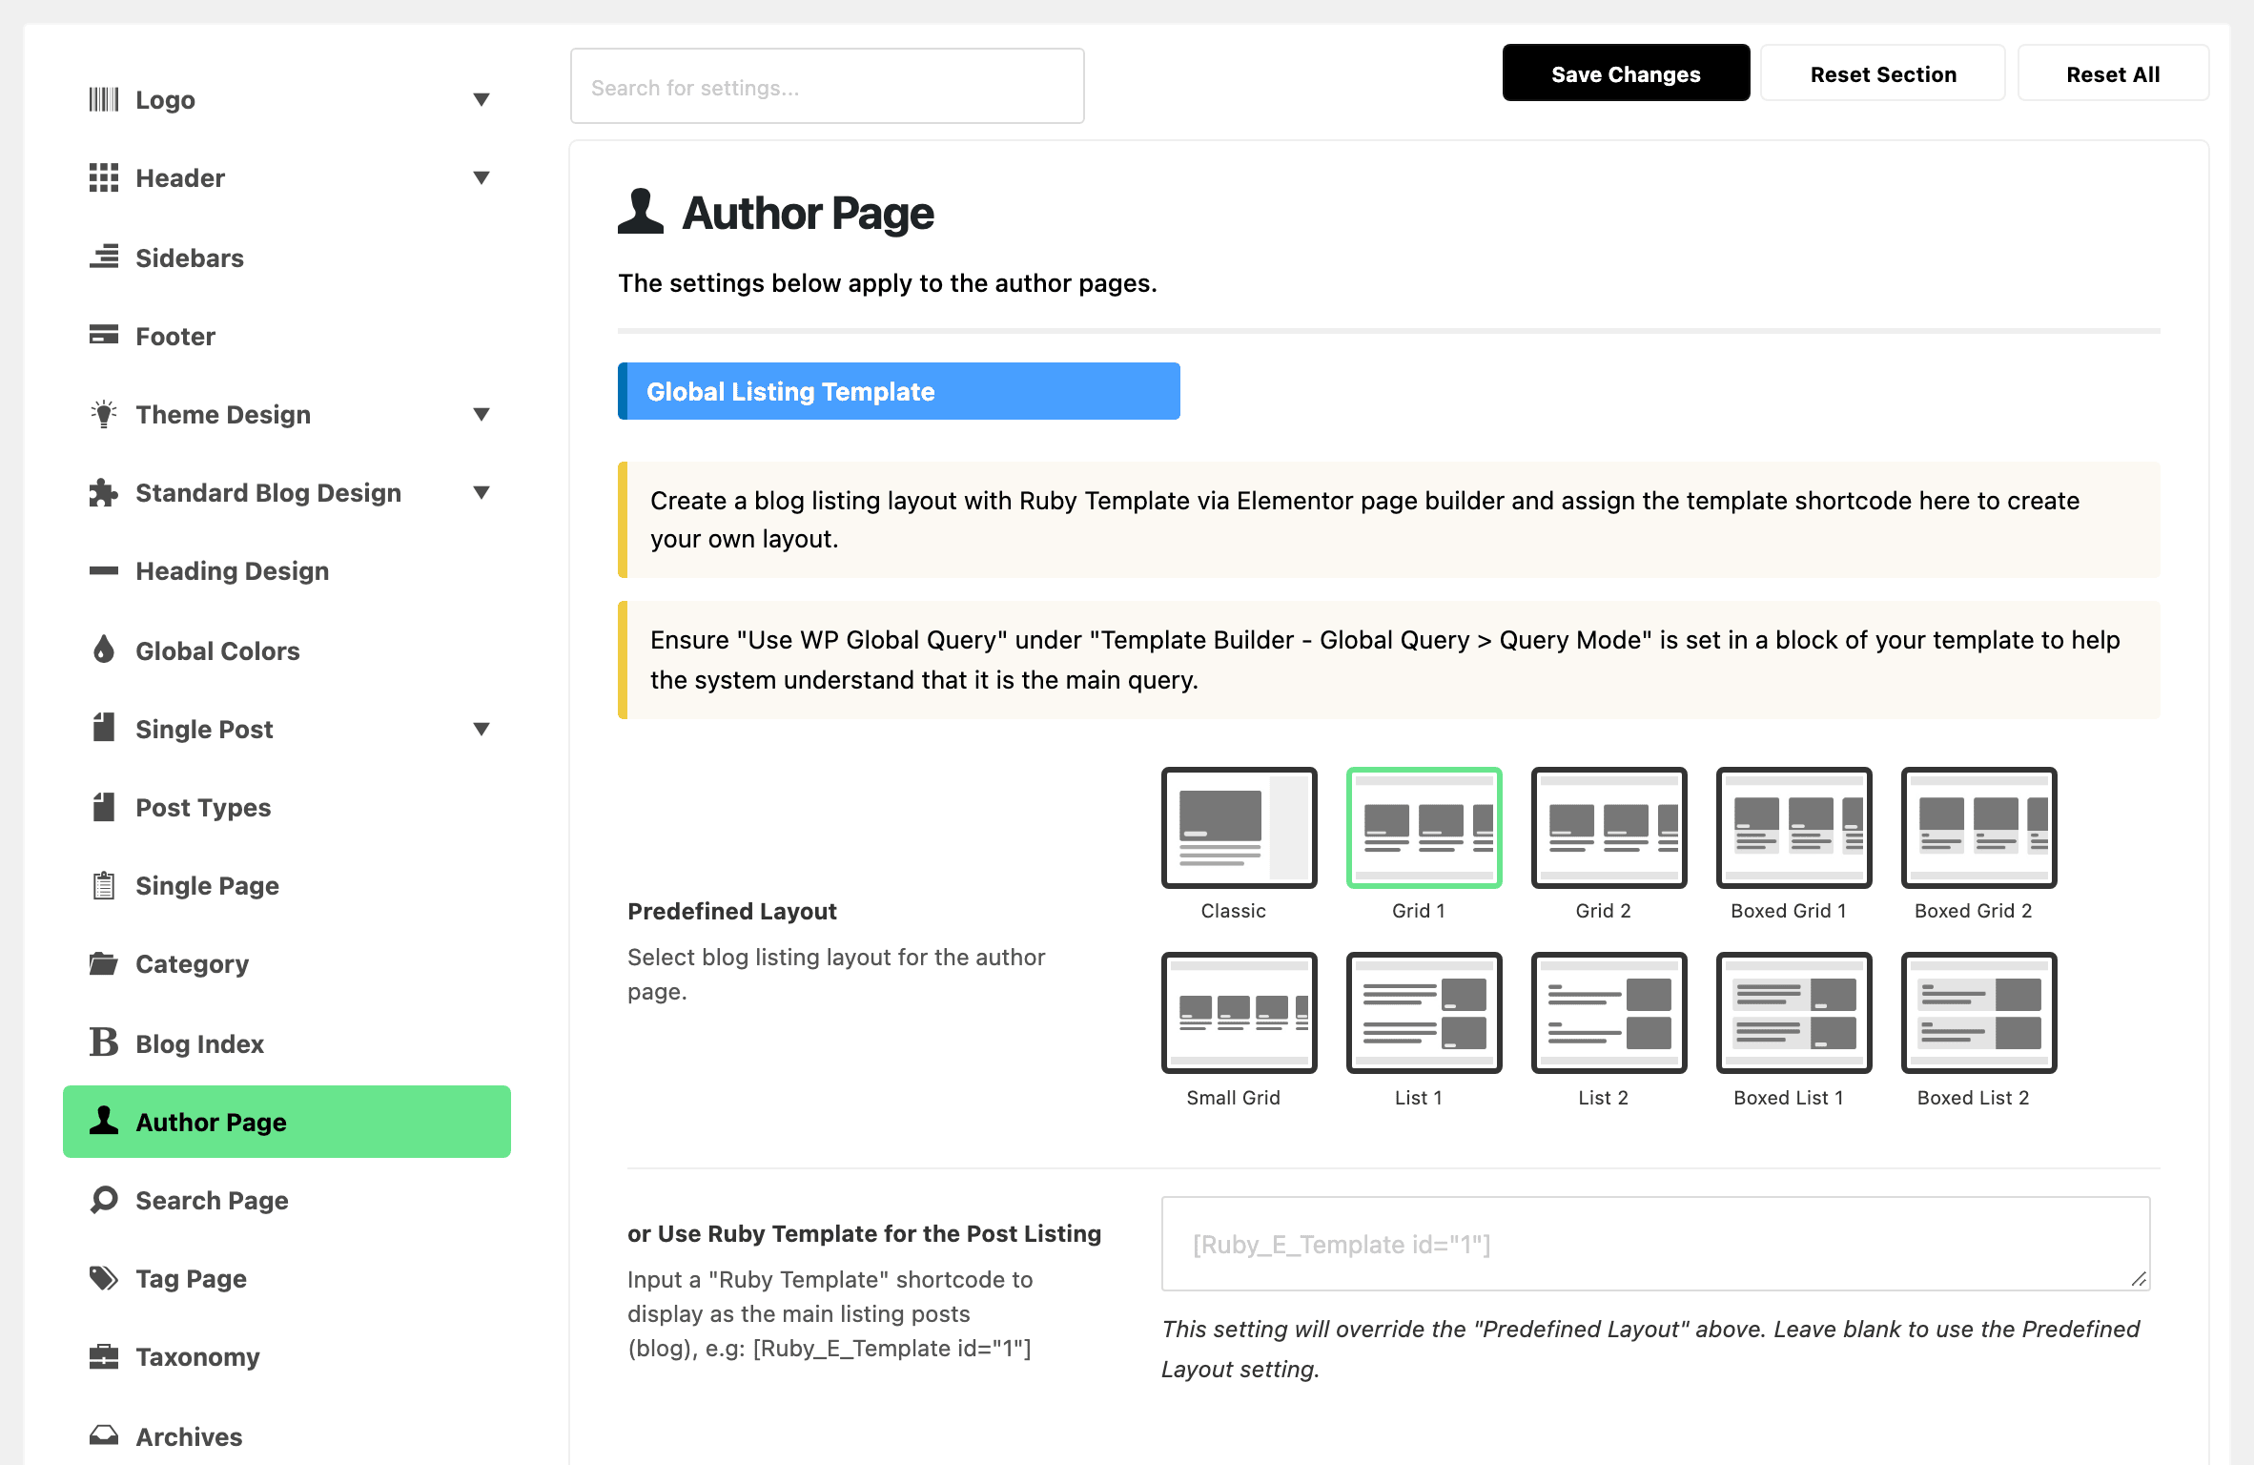Click the Taxonomy briefcase icon
Image resolution: width=2254 pixels, height=1465 pixels.
[x=104, y=1355]
